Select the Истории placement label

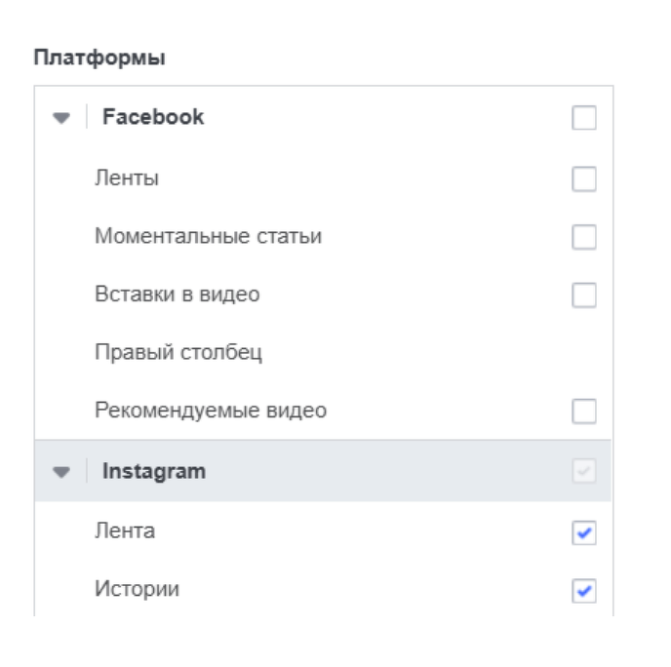[137, 589]
